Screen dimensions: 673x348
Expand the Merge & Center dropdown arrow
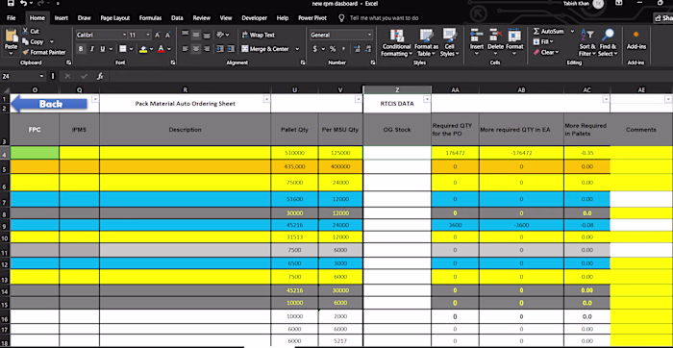(x=297, y=49)
